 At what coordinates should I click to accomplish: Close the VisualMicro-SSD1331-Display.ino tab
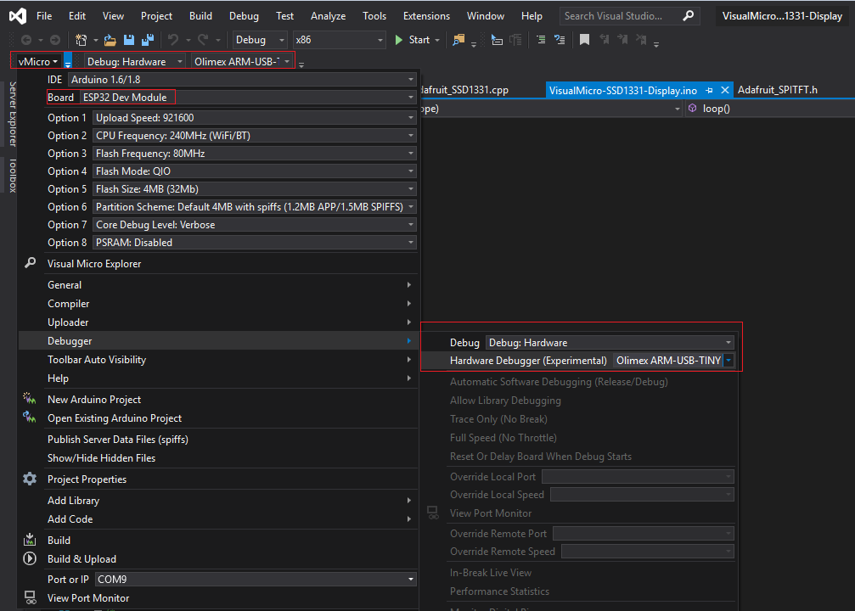(725, 90)
